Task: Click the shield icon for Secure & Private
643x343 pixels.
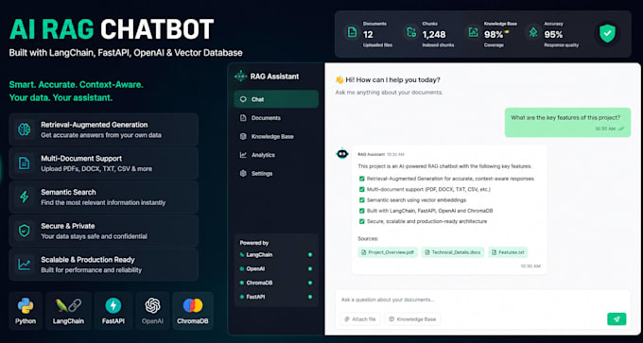Action: pyautogui.click(x=25, y=231)
